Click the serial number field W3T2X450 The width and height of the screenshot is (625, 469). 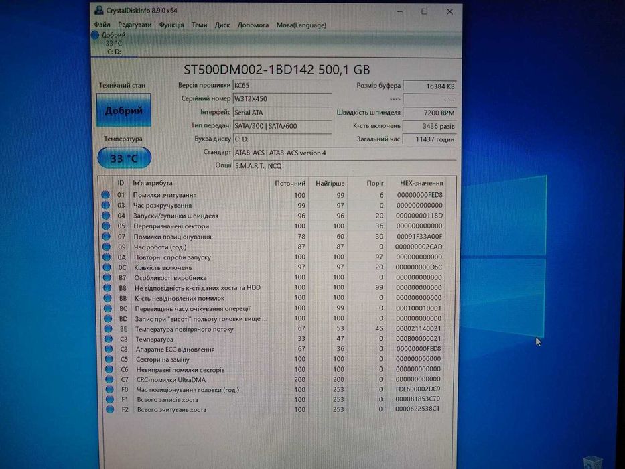click(282, 99)
